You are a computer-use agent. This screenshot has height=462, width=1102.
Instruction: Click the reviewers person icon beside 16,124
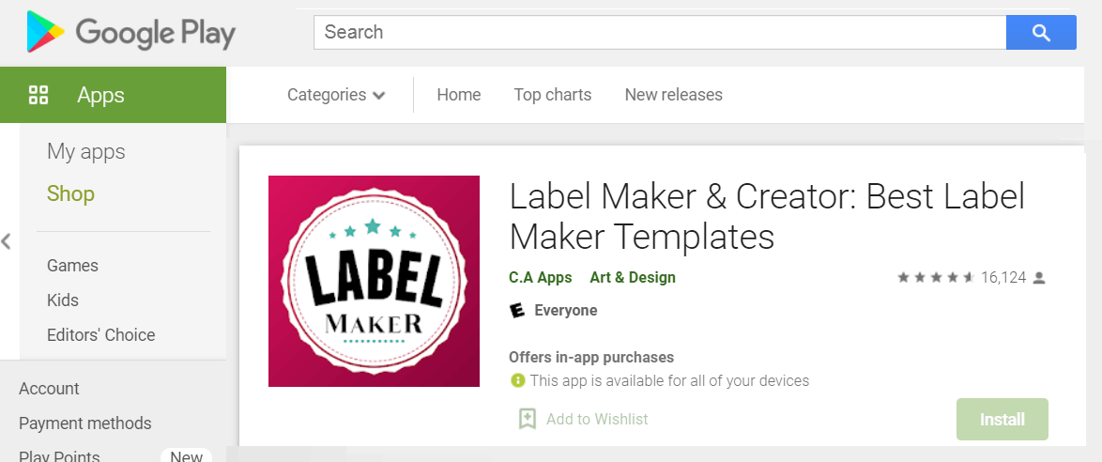coord(1039,278)
